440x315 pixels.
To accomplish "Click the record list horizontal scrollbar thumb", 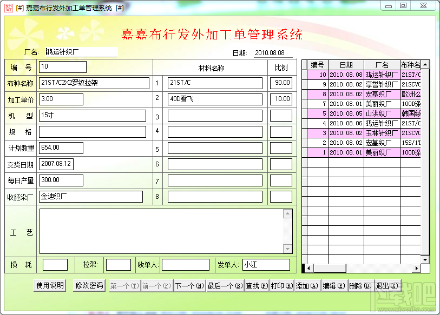I will pyautogui.click(x=330, y=268).
